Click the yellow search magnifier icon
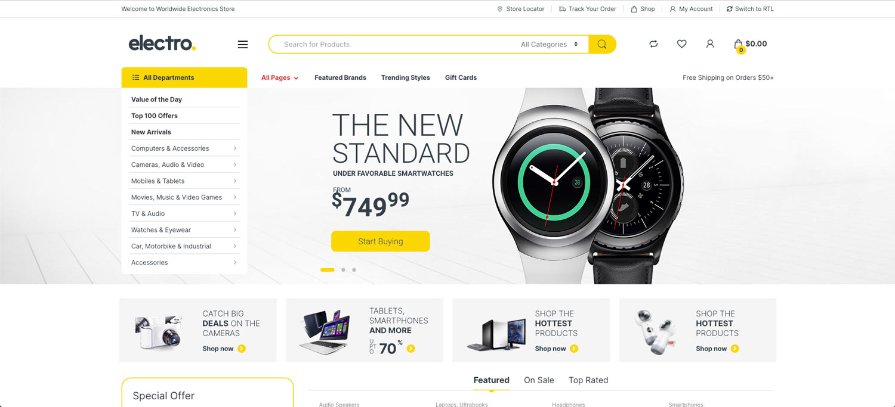This screenshot has height=407, width=895. [602, 44]
